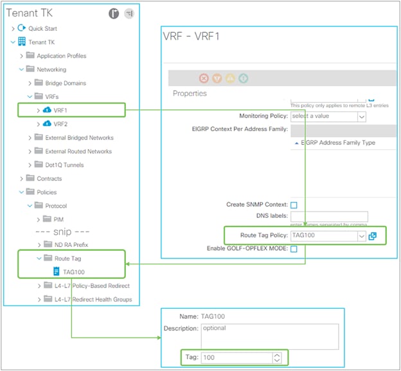Expand the VRF1 node chevron
Viewport: 401px width, 371px height.
[x=39, y=111]
